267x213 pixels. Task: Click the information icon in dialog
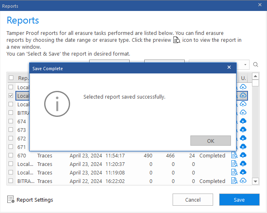pos(57,104)
